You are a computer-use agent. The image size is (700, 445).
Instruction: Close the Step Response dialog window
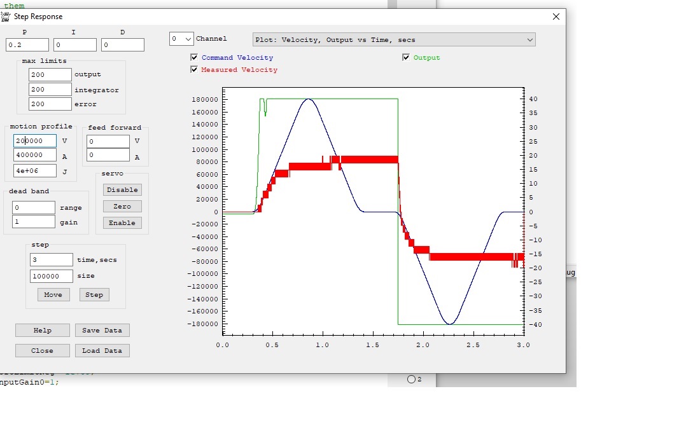(556, 17)
